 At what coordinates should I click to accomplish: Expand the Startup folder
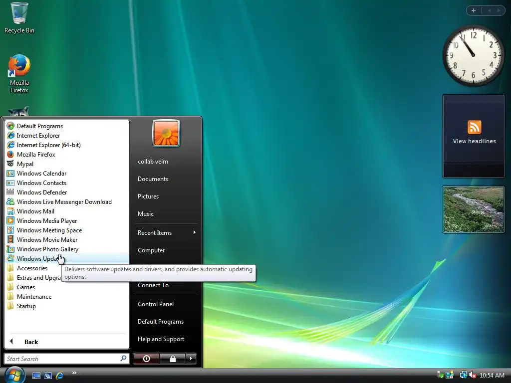click(x=67, y=306)
